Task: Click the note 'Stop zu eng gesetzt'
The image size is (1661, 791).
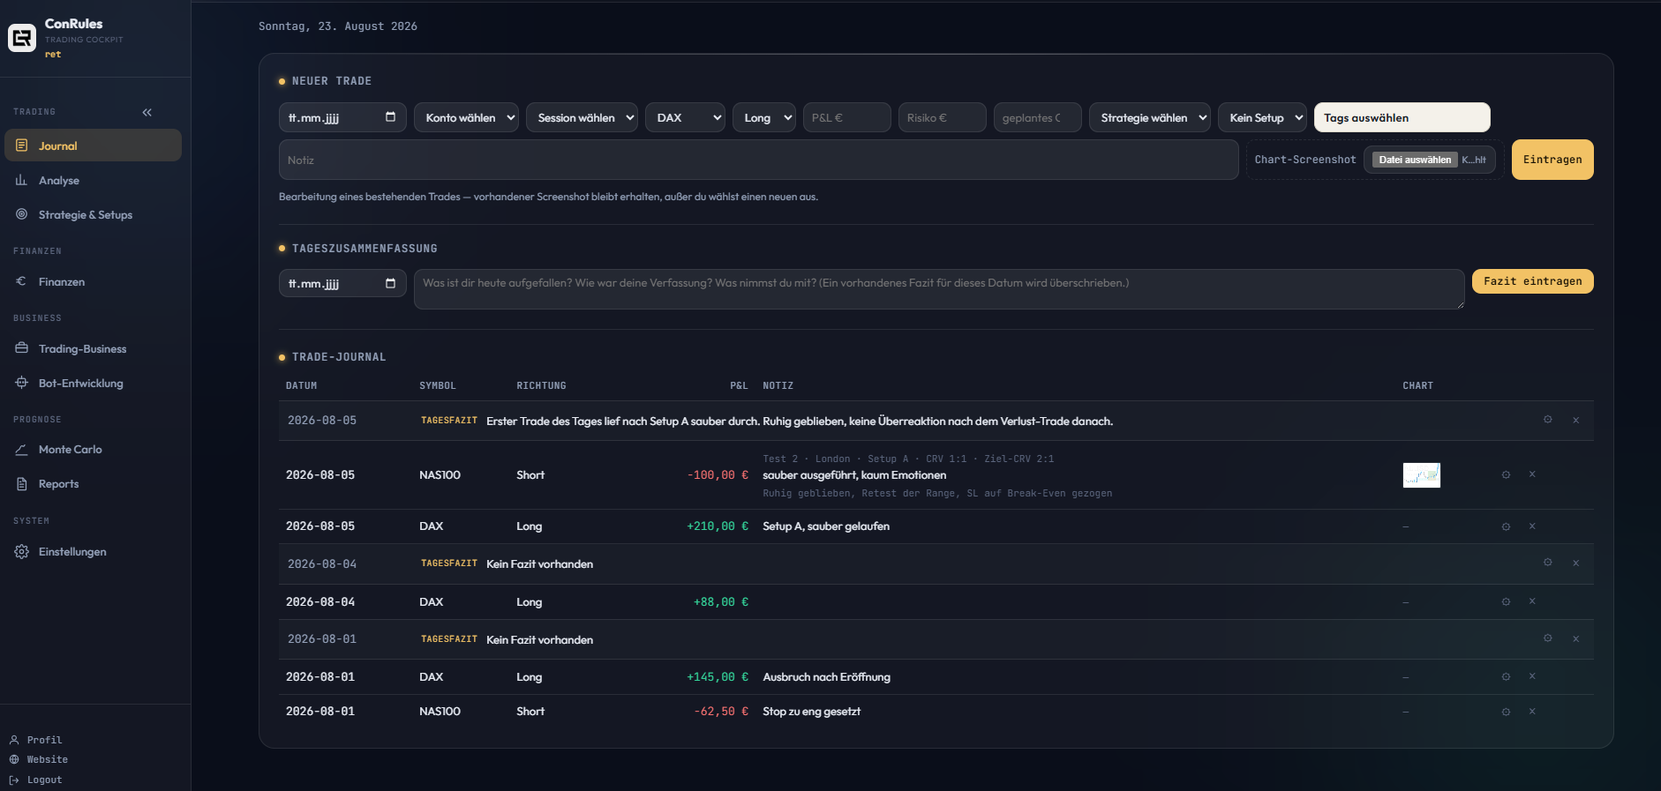Action: pos(812,712)
